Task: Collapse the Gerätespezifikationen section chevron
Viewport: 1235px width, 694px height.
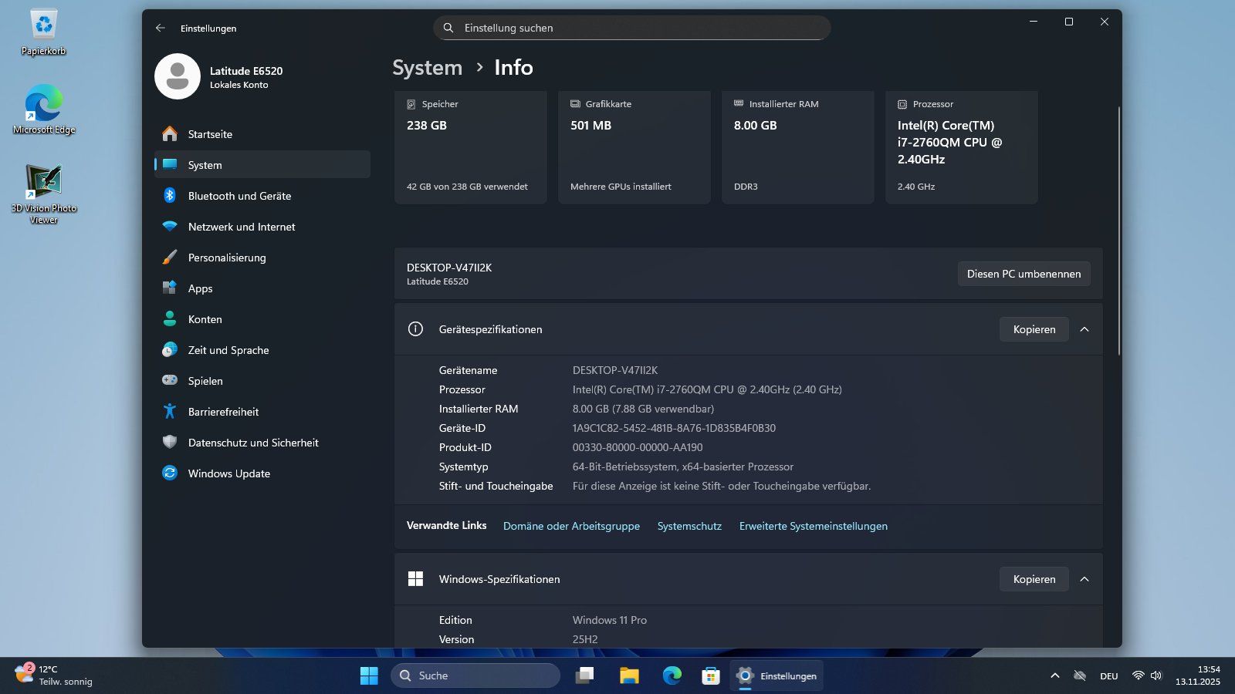Action: pos(1084,329)
